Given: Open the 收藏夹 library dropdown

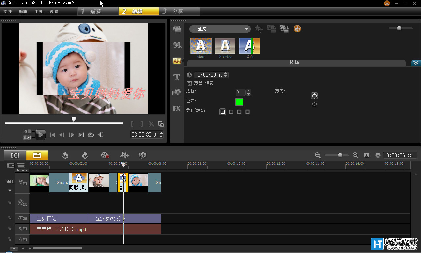Looking at the screenshot, I should pyautogui.click(x=220, y=29).
